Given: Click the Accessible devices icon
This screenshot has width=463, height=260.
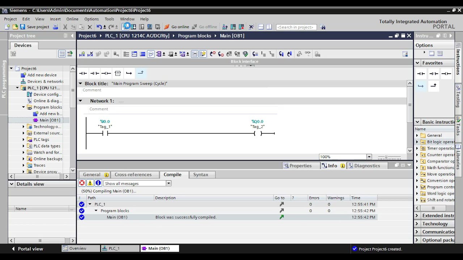Looking at the screenshot, I should tap(225, 27).
